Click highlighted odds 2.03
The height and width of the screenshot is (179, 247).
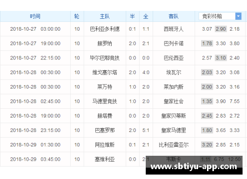click(x=207, y=72)
